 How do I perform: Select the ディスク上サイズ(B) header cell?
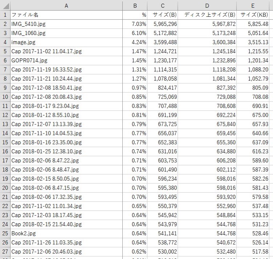click(x=207, y=15)
